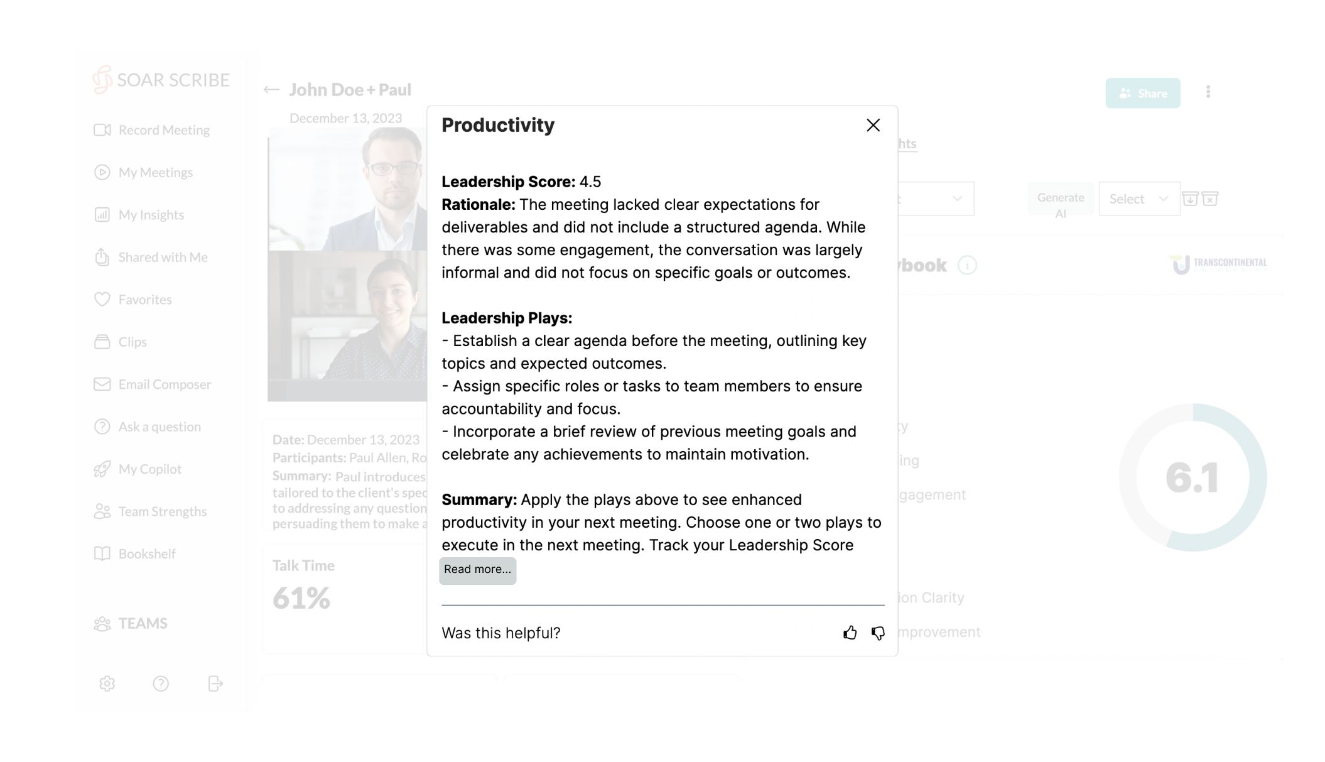Click the Bookshelf navigation item
The height and width of the screenshot is (762, 1325).
[x=146, y=553]
